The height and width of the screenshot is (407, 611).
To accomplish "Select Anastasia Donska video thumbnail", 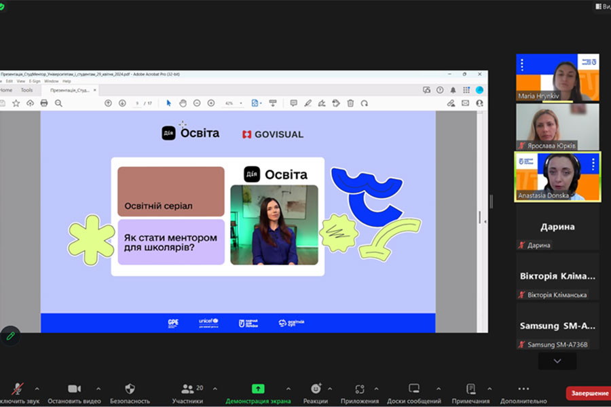I will (x=557, y=176).
